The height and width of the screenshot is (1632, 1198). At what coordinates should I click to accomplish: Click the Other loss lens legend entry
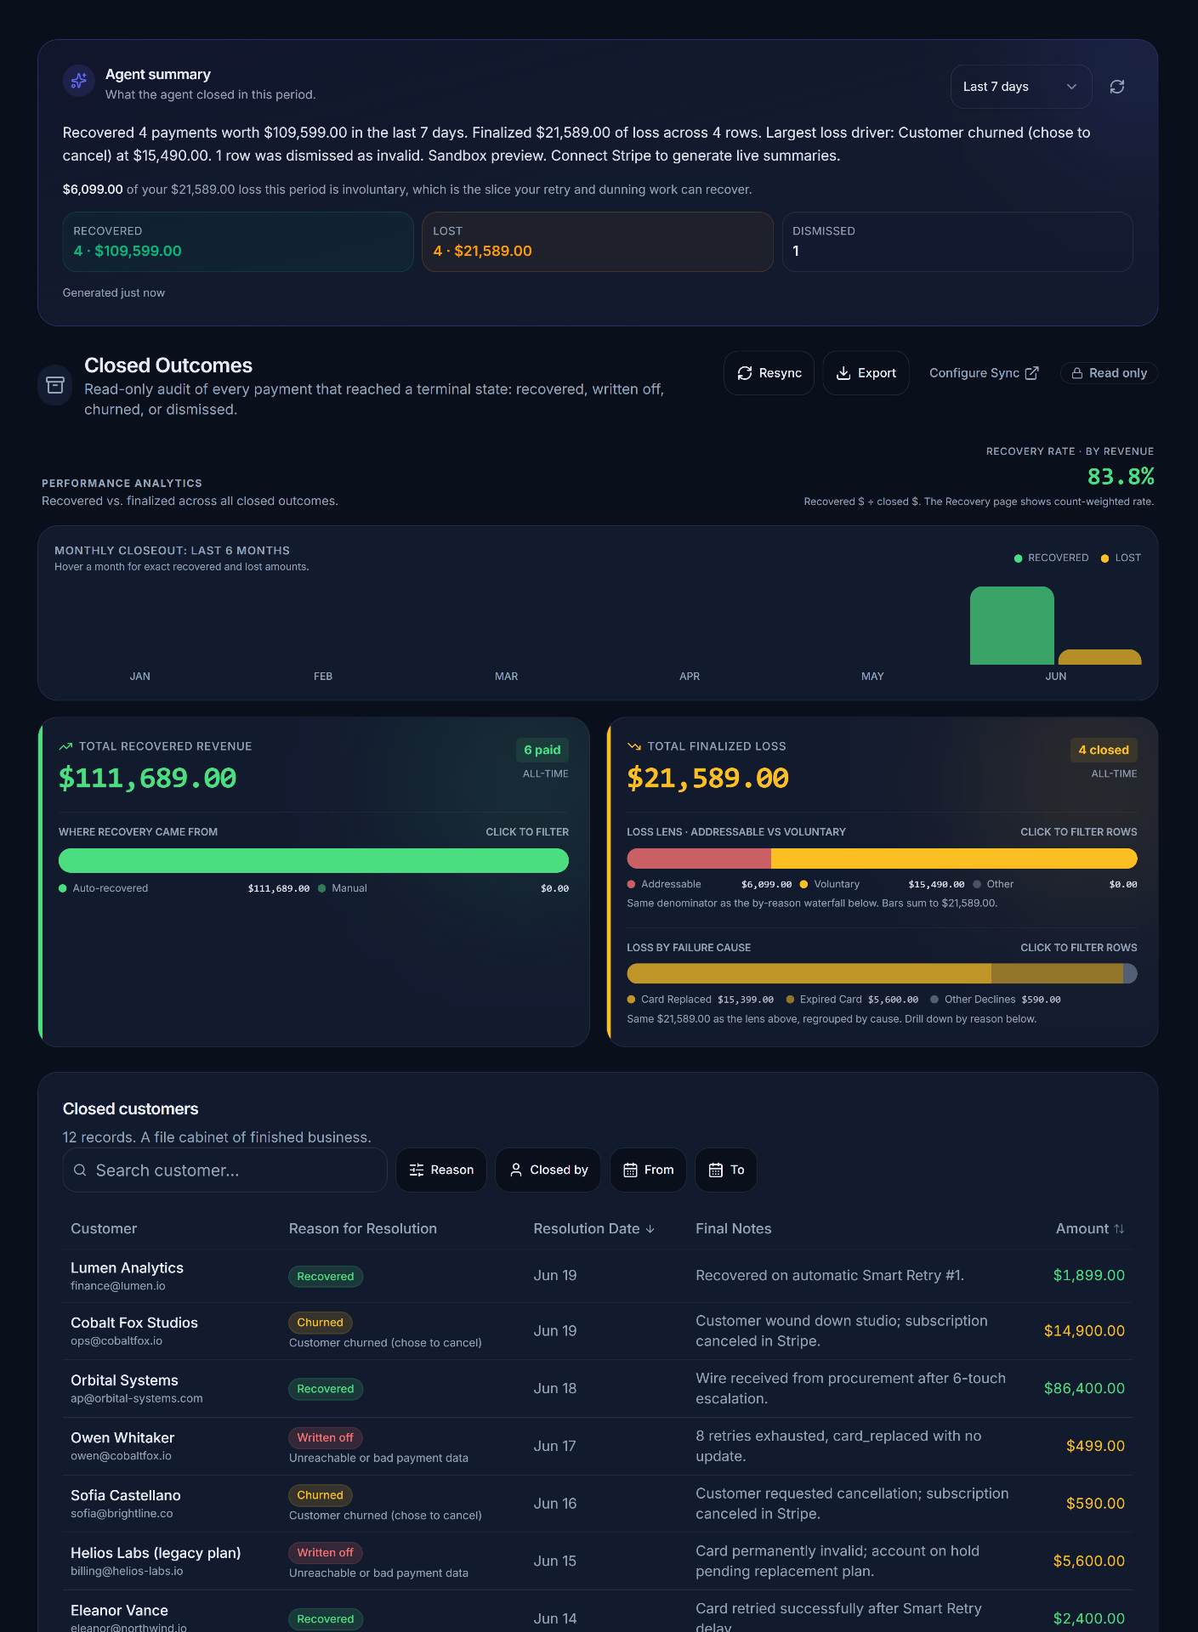pos(1054,885)
